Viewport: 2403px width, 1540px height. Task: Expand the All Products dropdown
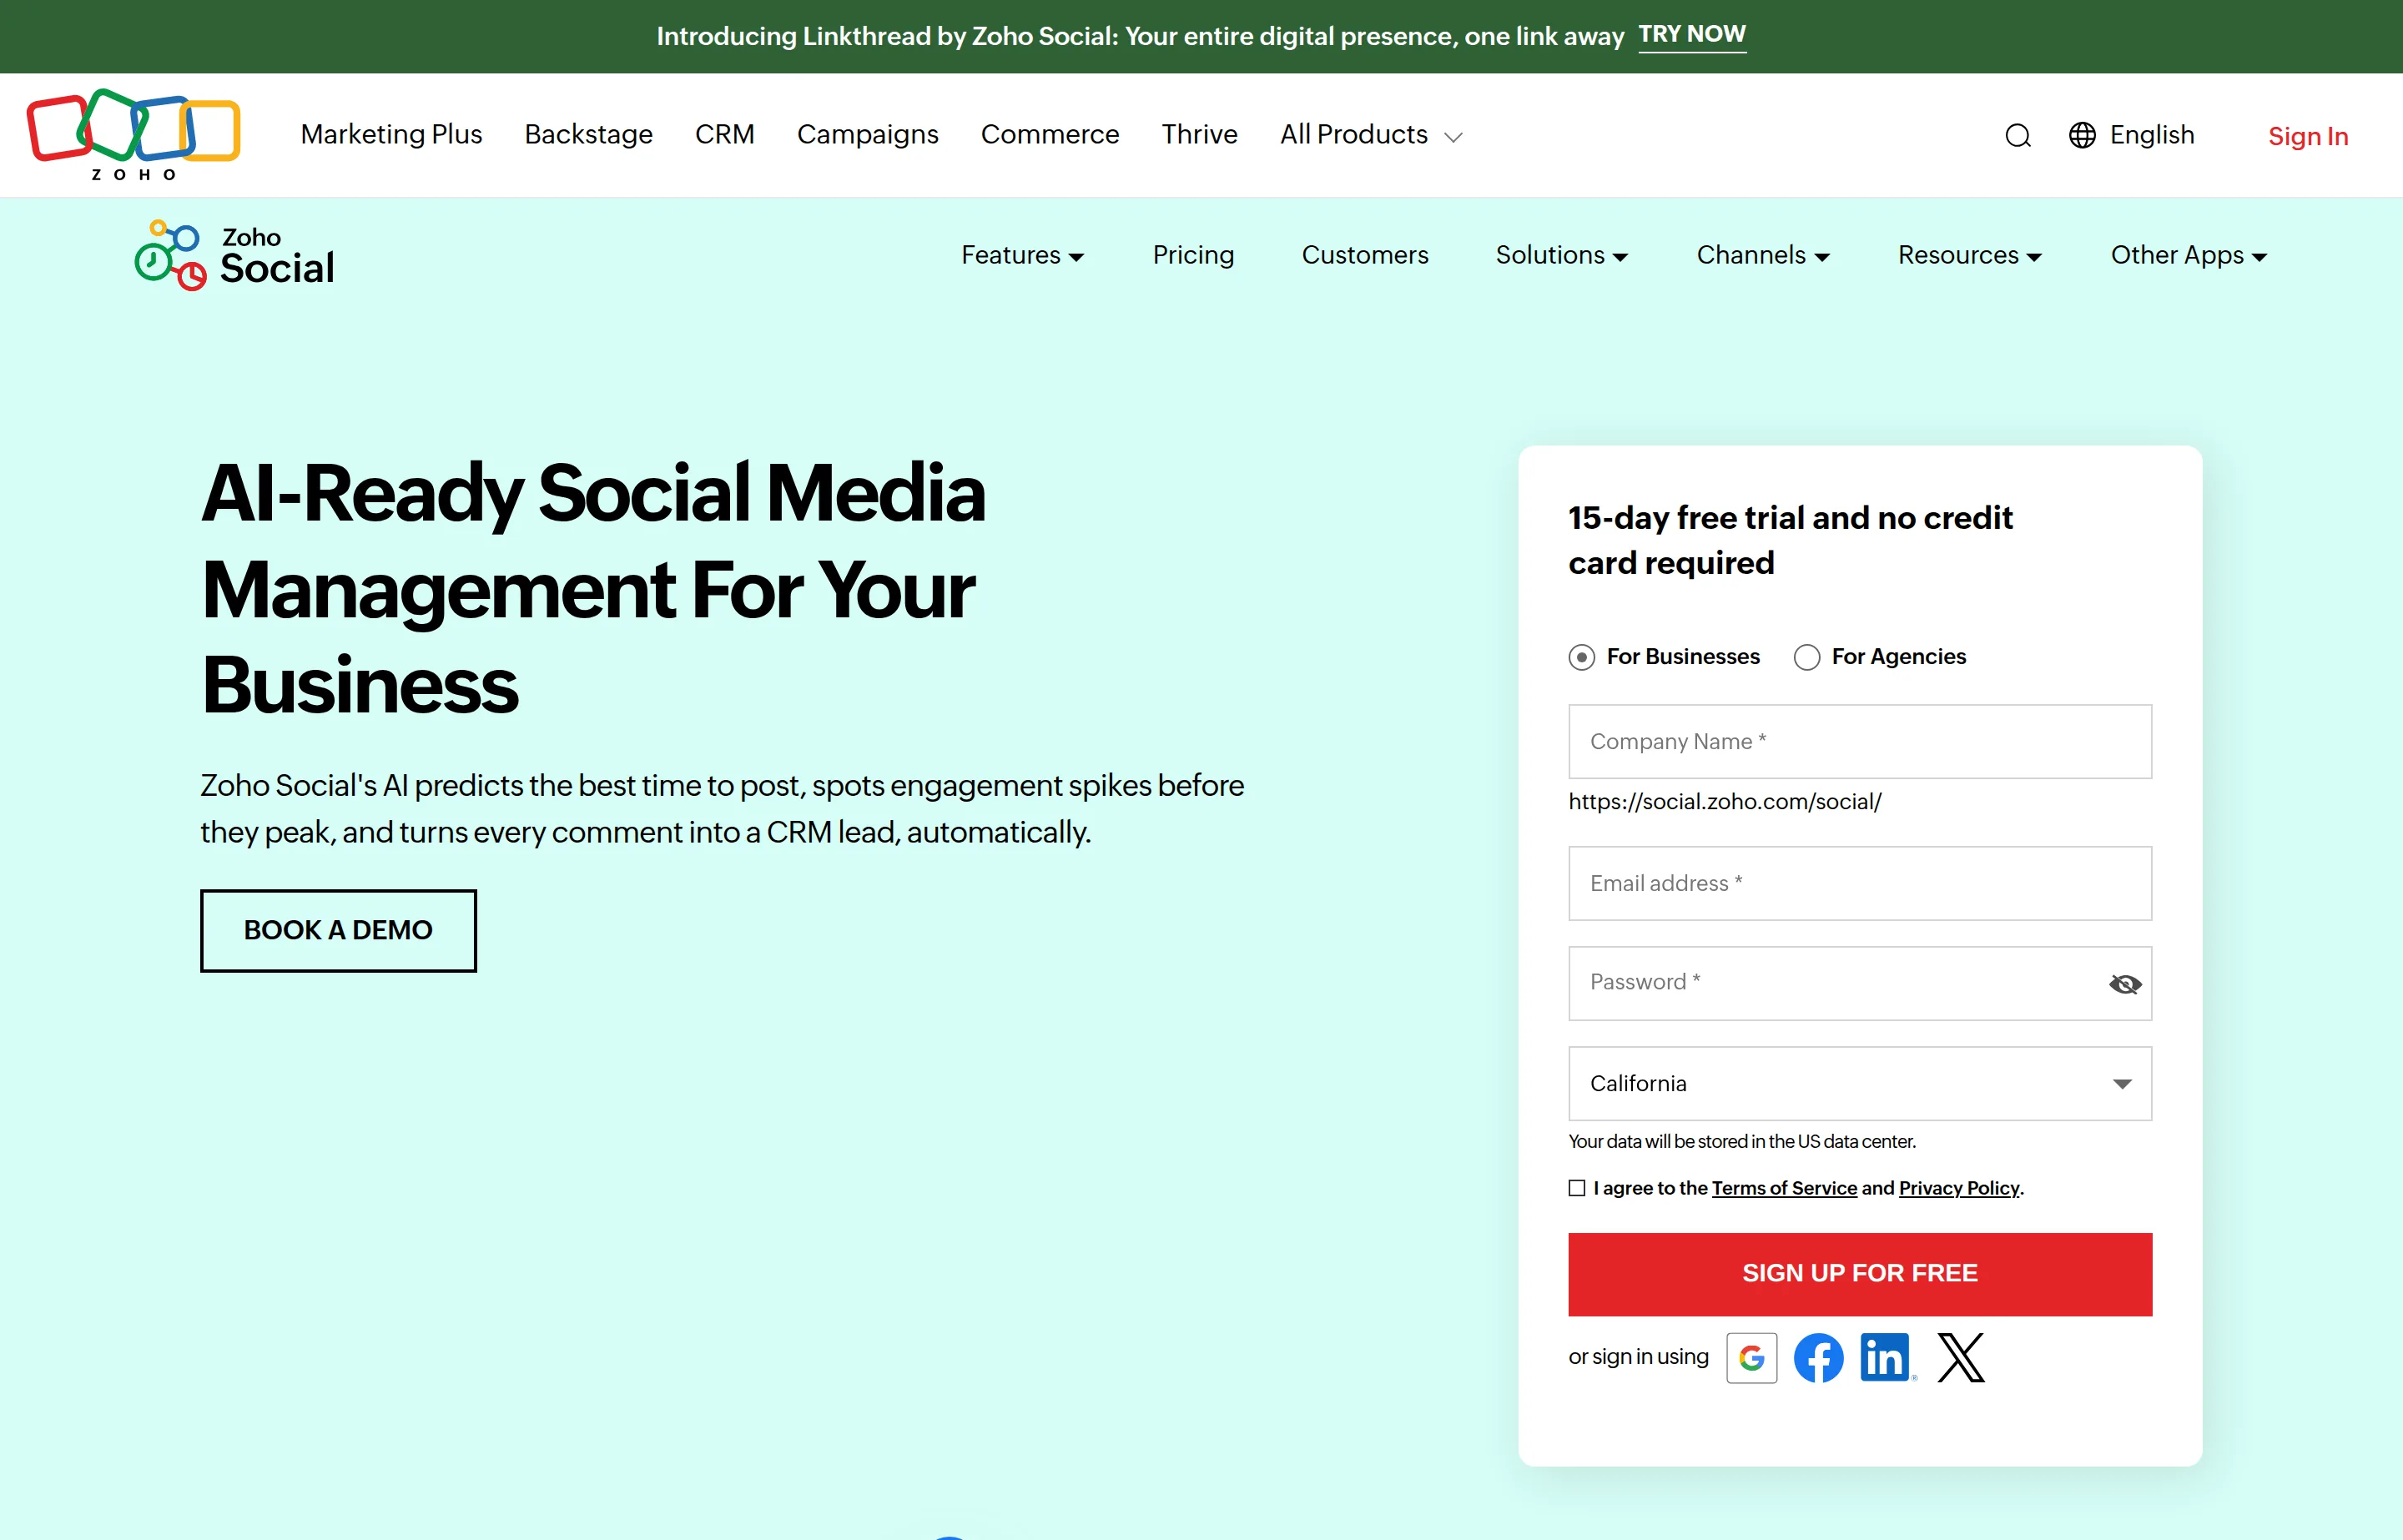tap(1371, 135)
